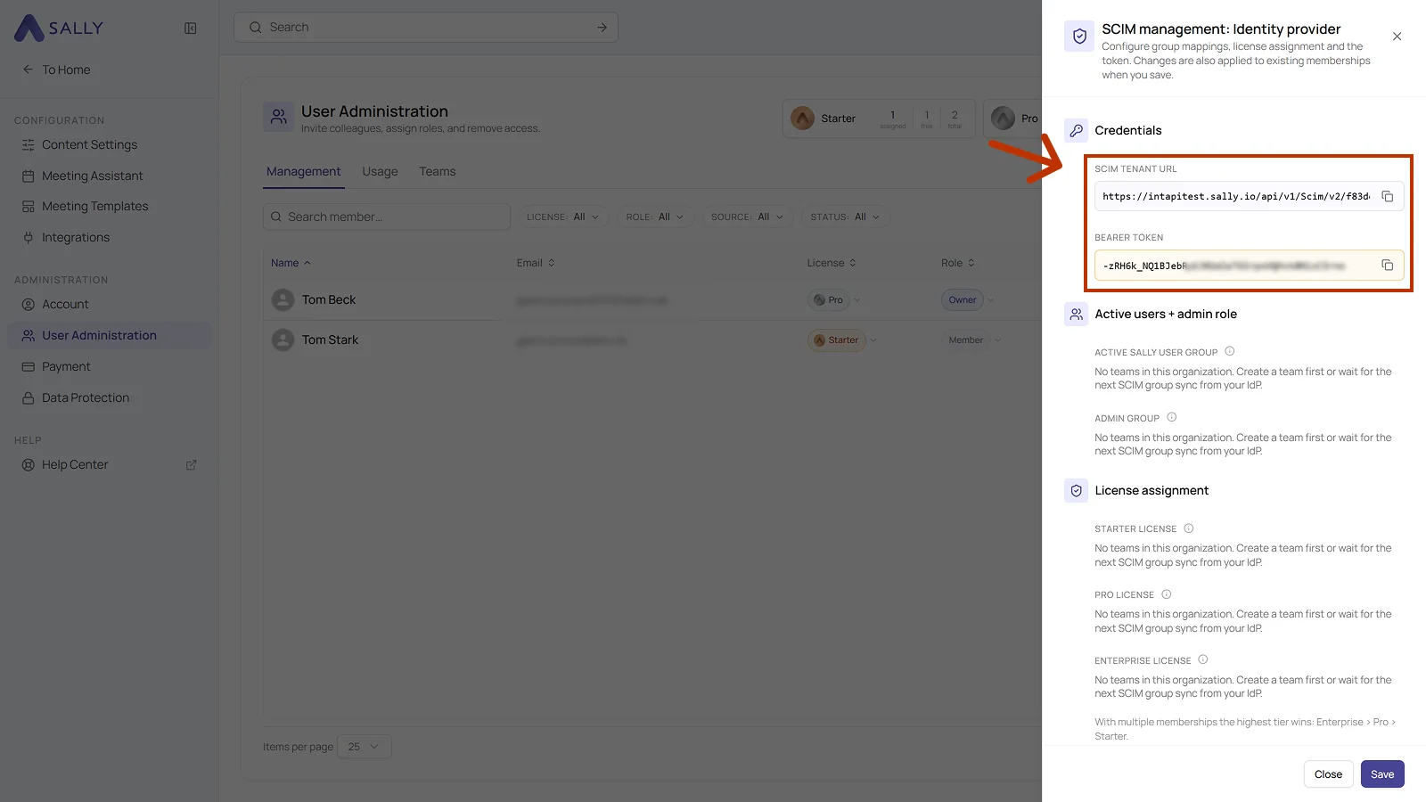Copy the SCIM tenant URL
1426x802 pixels.
click(x=1388, y=196)
